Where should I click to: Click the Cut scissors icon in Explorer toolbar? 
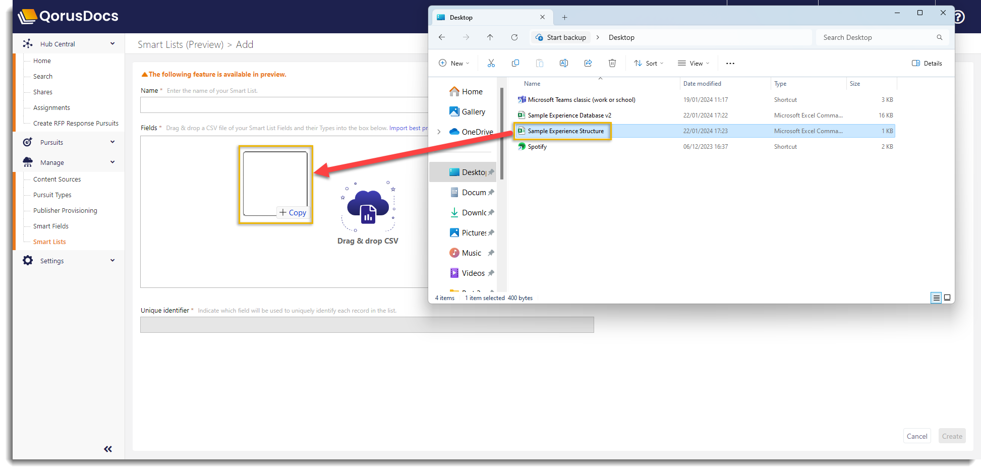(491, 63)
